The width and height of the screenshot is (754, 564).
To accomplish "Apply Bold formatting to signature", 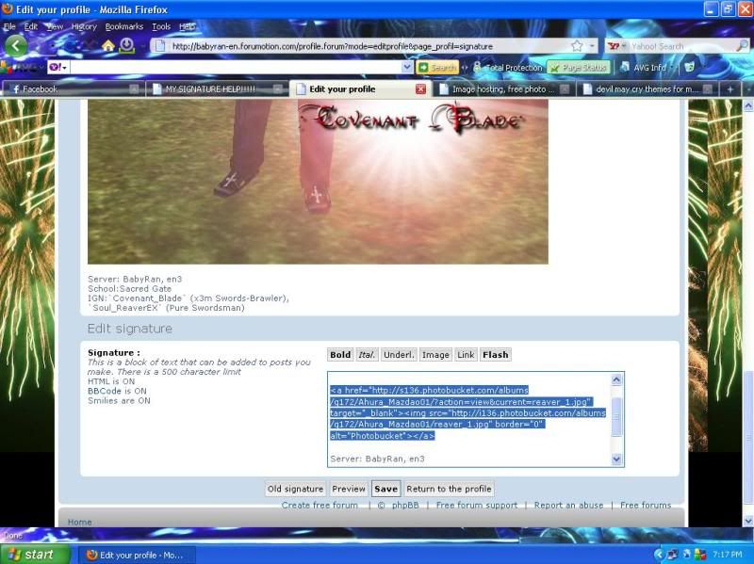I will pyautogui.click(x=340, y=355).
